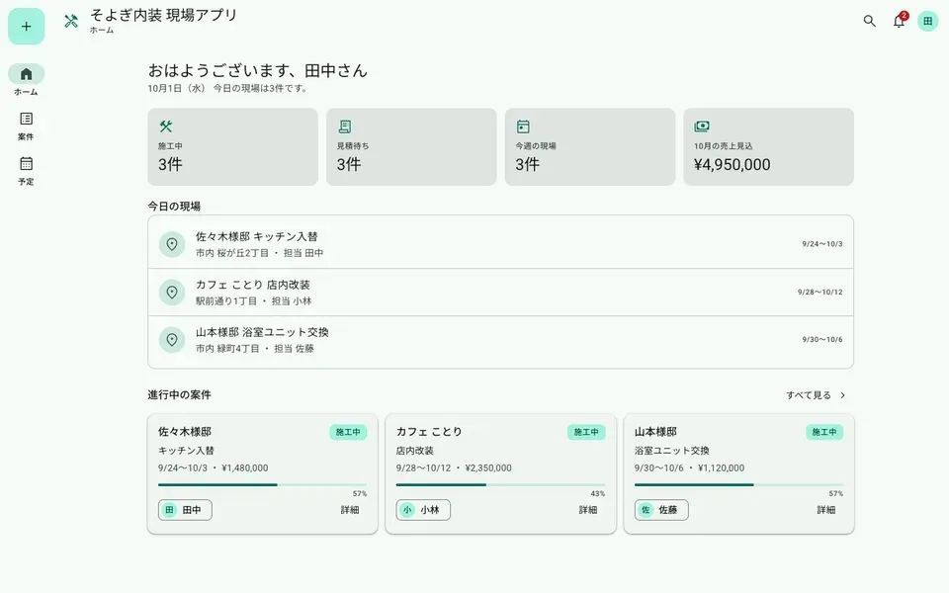The image size is (949, 593).
Task: Click 施工中 badge on 佐々木様邸 card
Action: tap(348, 432)
